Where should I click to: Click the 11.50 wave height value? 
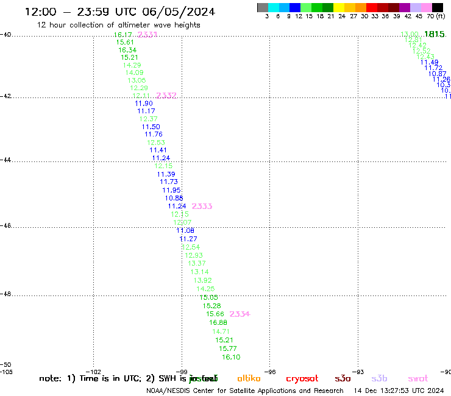tap(151, 127)
